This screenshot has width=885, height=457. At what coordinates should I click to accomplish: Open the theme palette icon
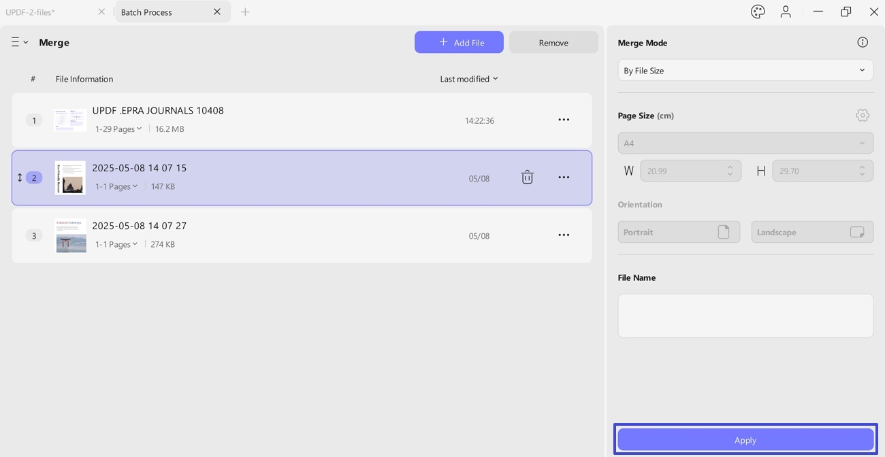point(758,12)
